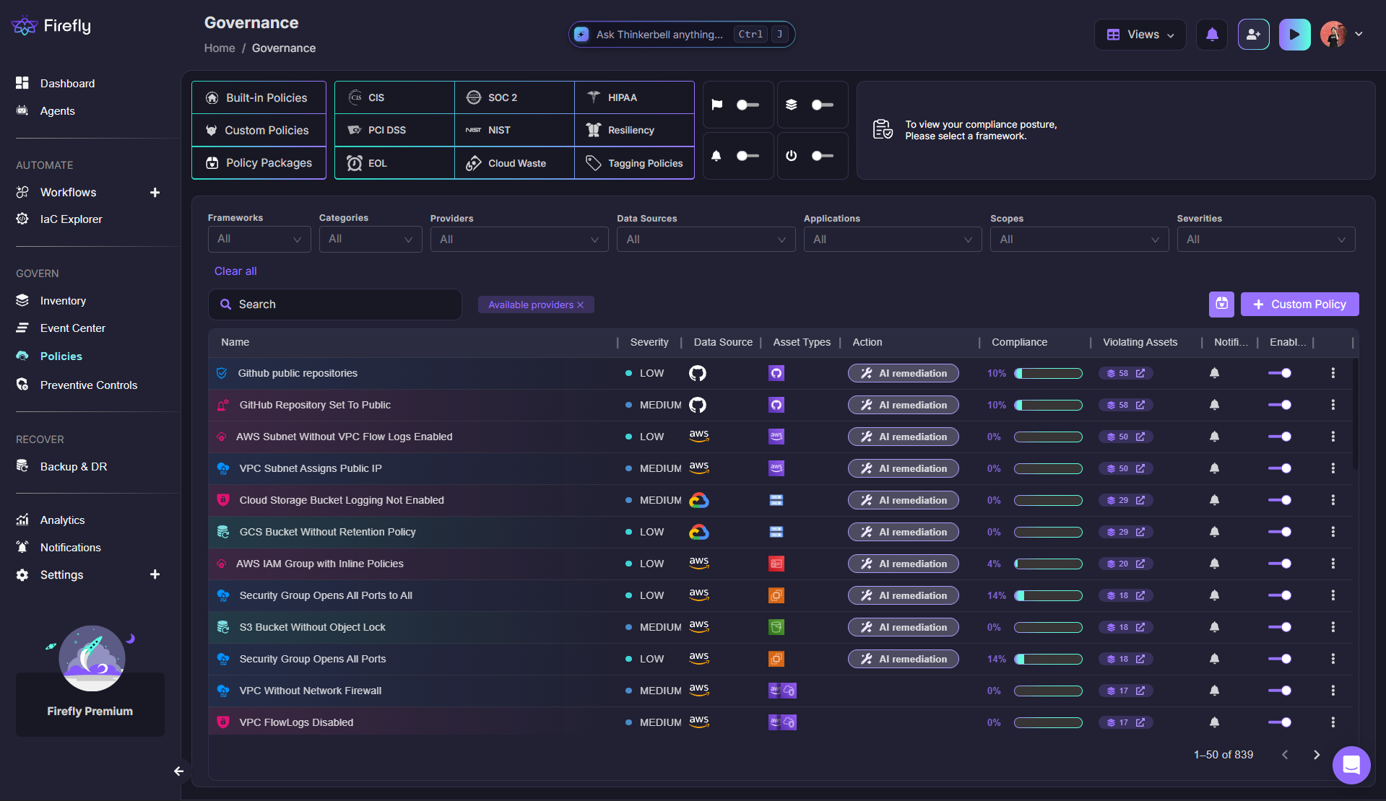Toggle the layers filter switch
This screenshot has height=801, width=1386.
pos(822,105)
